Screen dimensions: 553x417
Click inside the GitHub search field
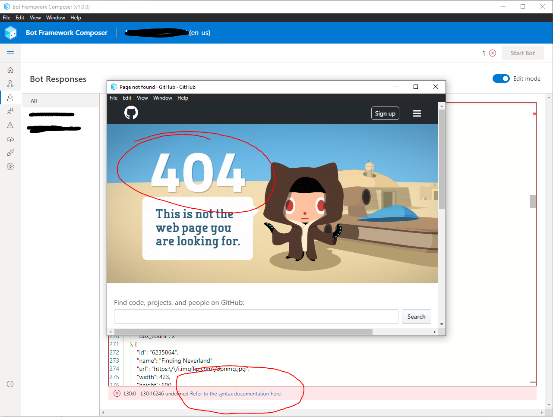click(256, 316)
